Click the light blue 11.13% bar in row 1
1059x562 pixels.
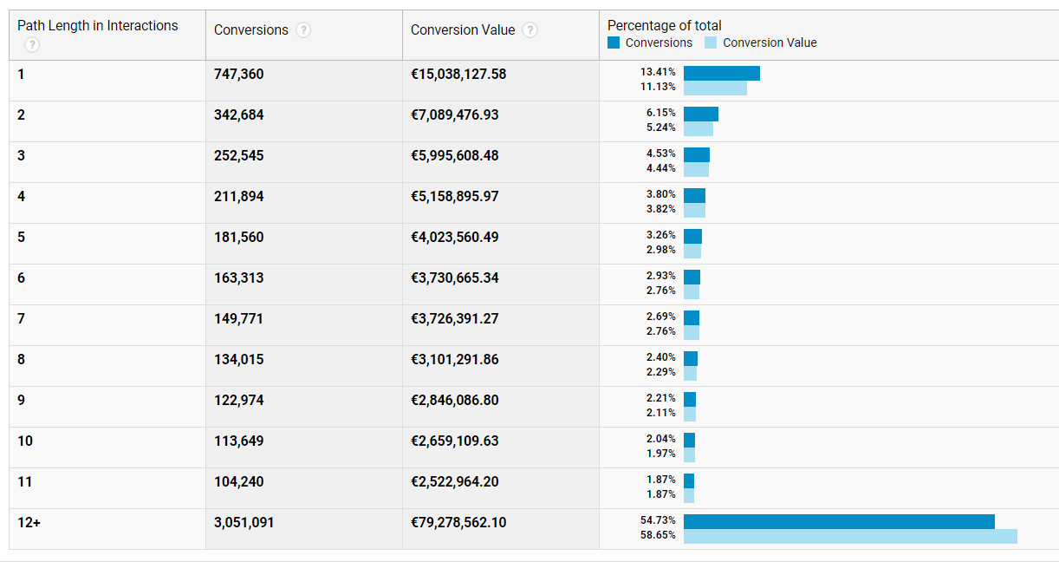point(715,88)
